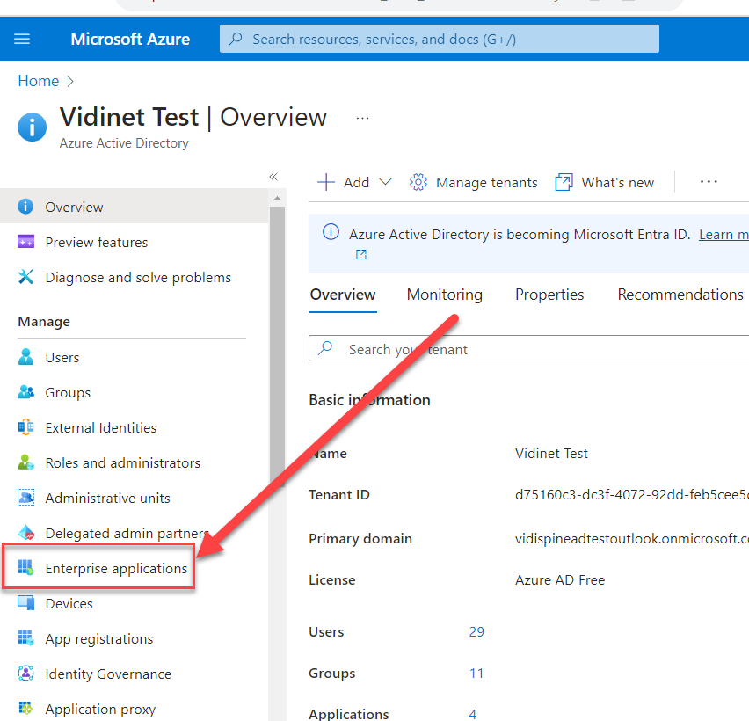Click the Devices icon in sidebar
This screenshot has width=749, height=721.
coord(26,603)
